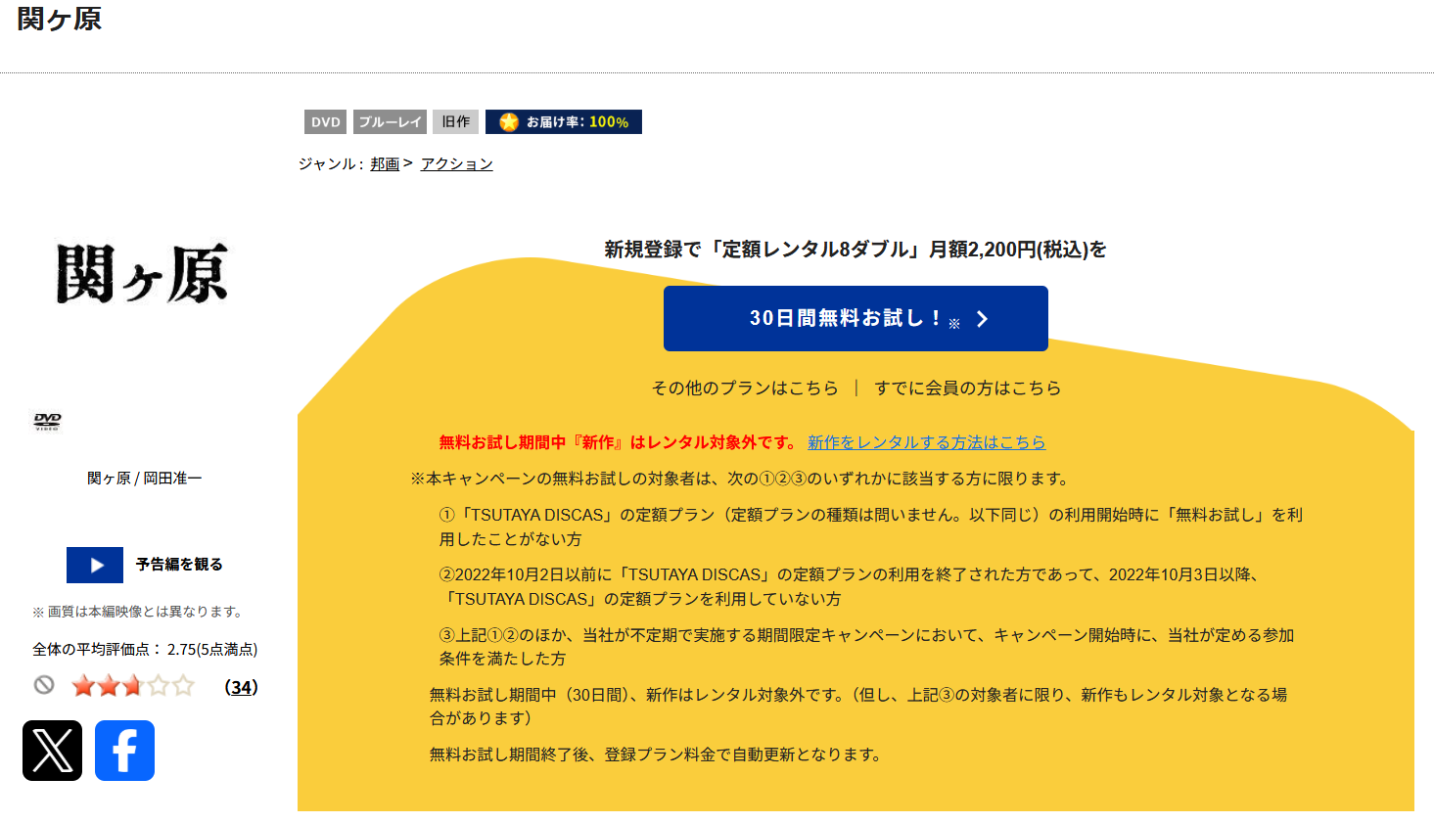Share on X (Twitter) icon
The width and height of the screenshot is (1434, 823).
pos(52,751)
